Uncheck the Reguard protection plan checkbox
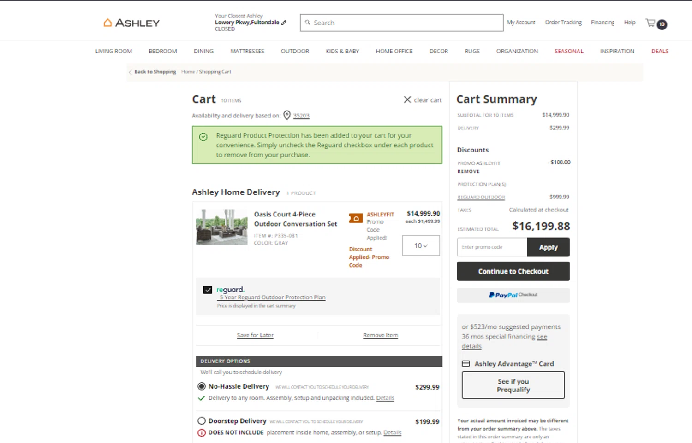This screenshot has height=443, width=692. point(208,290)
